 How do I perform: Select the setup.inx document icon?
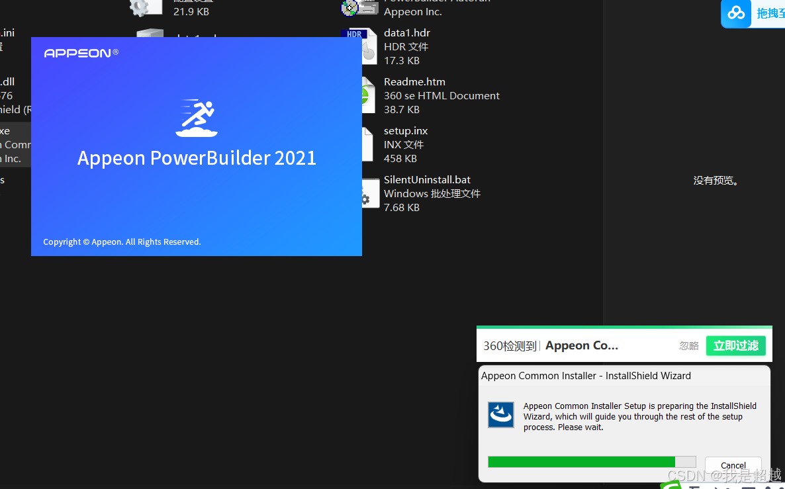coord(368,144)
